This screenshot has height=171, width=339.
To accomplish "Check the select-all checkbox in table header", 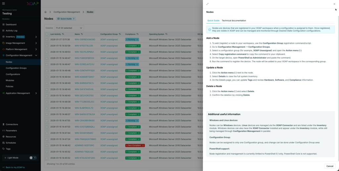I will point(46,34).
